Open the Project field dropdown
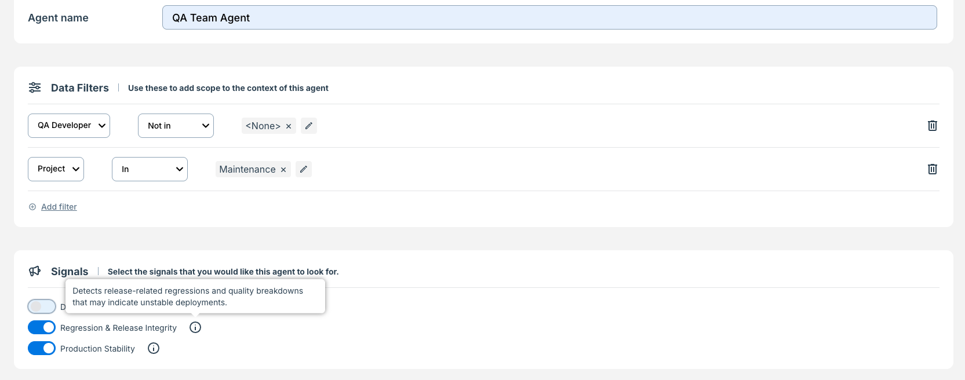The image size is (965, 380). point(56,169)
